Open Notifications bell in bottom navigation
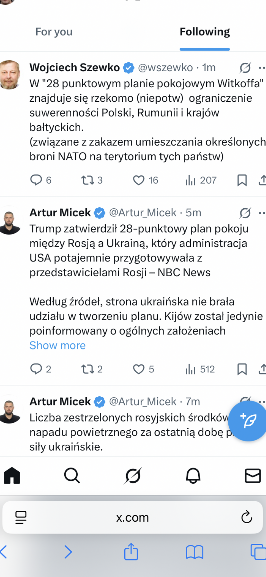Viewport: 266px width, 577px height. (193, 475)
